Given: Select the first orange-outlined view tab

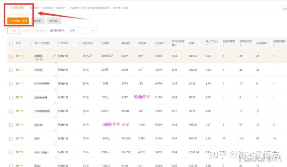Looking at the screenshot, I should tap(13, 31).
